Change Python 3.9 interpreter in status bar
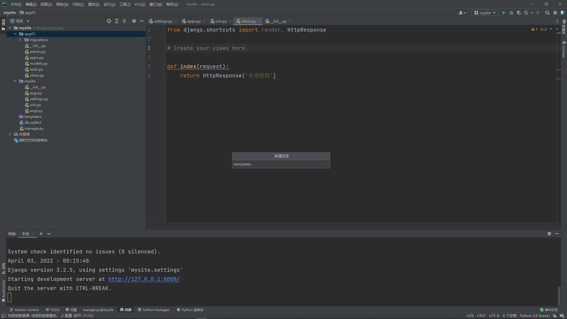The height and width of the screenshot is (319, 567). tap(535, 316)
